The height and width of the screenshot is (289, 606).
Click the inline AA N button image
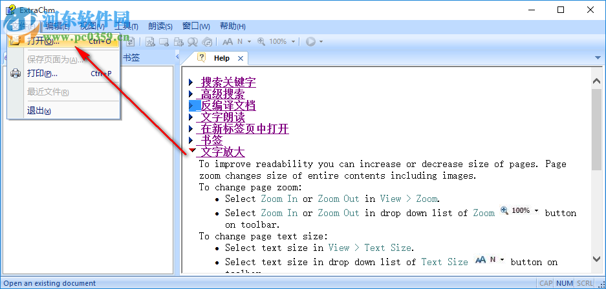pos(490,260)
